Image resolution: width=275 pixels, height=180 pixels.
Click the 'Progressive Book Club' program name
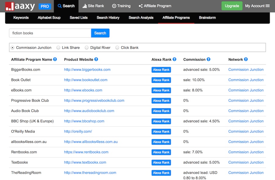(30, 101)
